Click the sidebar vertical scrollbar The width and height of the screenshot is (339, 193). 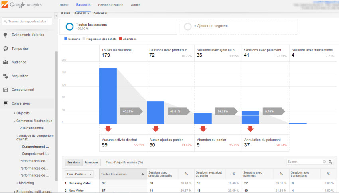(56, 116)
